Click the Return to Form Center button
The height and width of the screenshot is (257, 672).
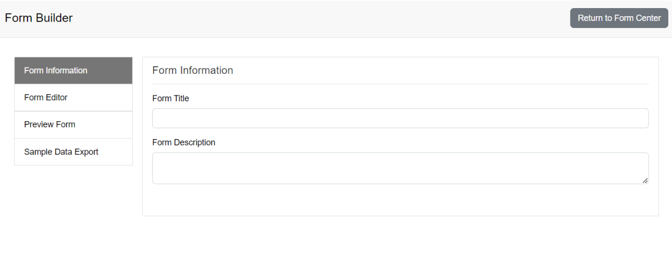619,18
